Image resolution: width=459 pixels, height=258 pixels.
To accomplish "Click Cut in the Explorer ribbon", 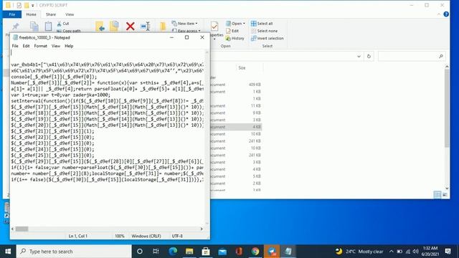I will tap(63, 24).
